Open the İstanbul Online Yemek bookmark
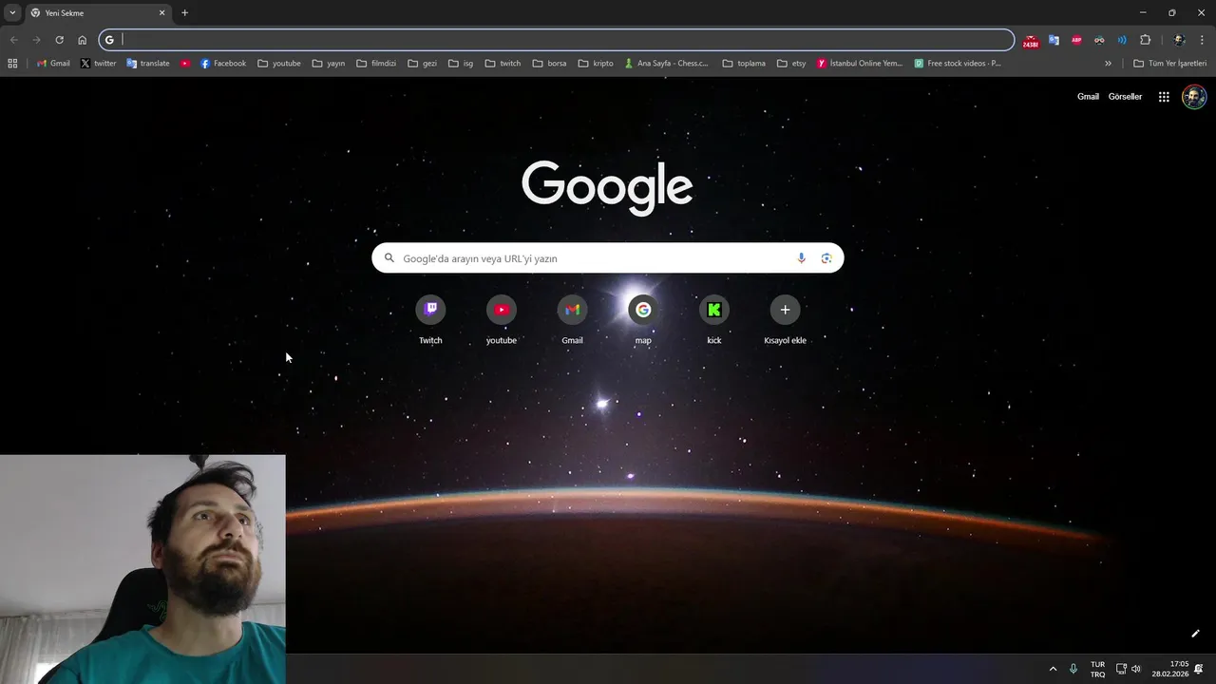The width and height of the screenshot is (1216, 684). (860, 64)
